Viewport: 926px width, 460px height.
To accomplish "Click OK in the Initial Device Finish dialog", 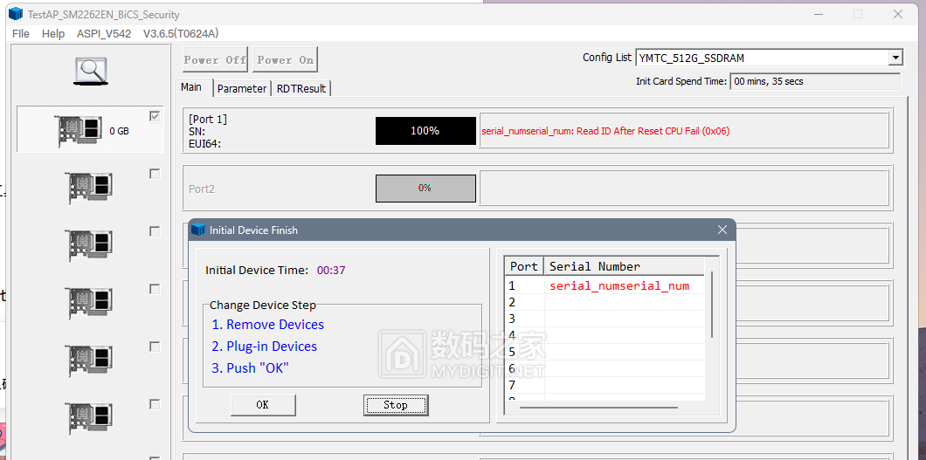I will (x=263, y=405).
